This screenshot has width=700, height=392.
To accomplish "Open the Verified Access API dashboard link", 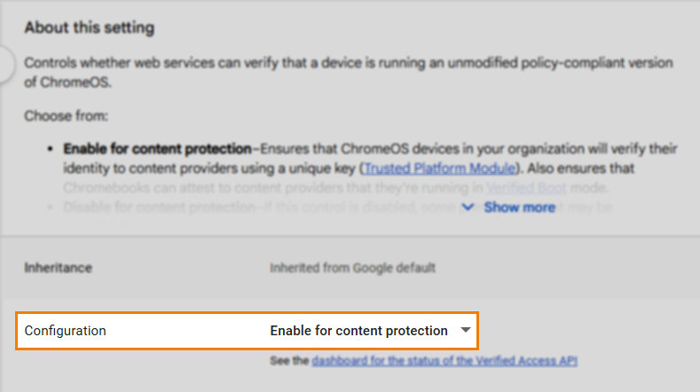I will 444,361.
